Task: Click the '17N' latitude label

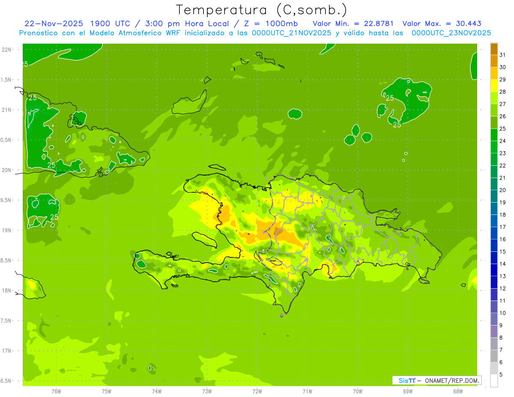Action: click(7, 351)
